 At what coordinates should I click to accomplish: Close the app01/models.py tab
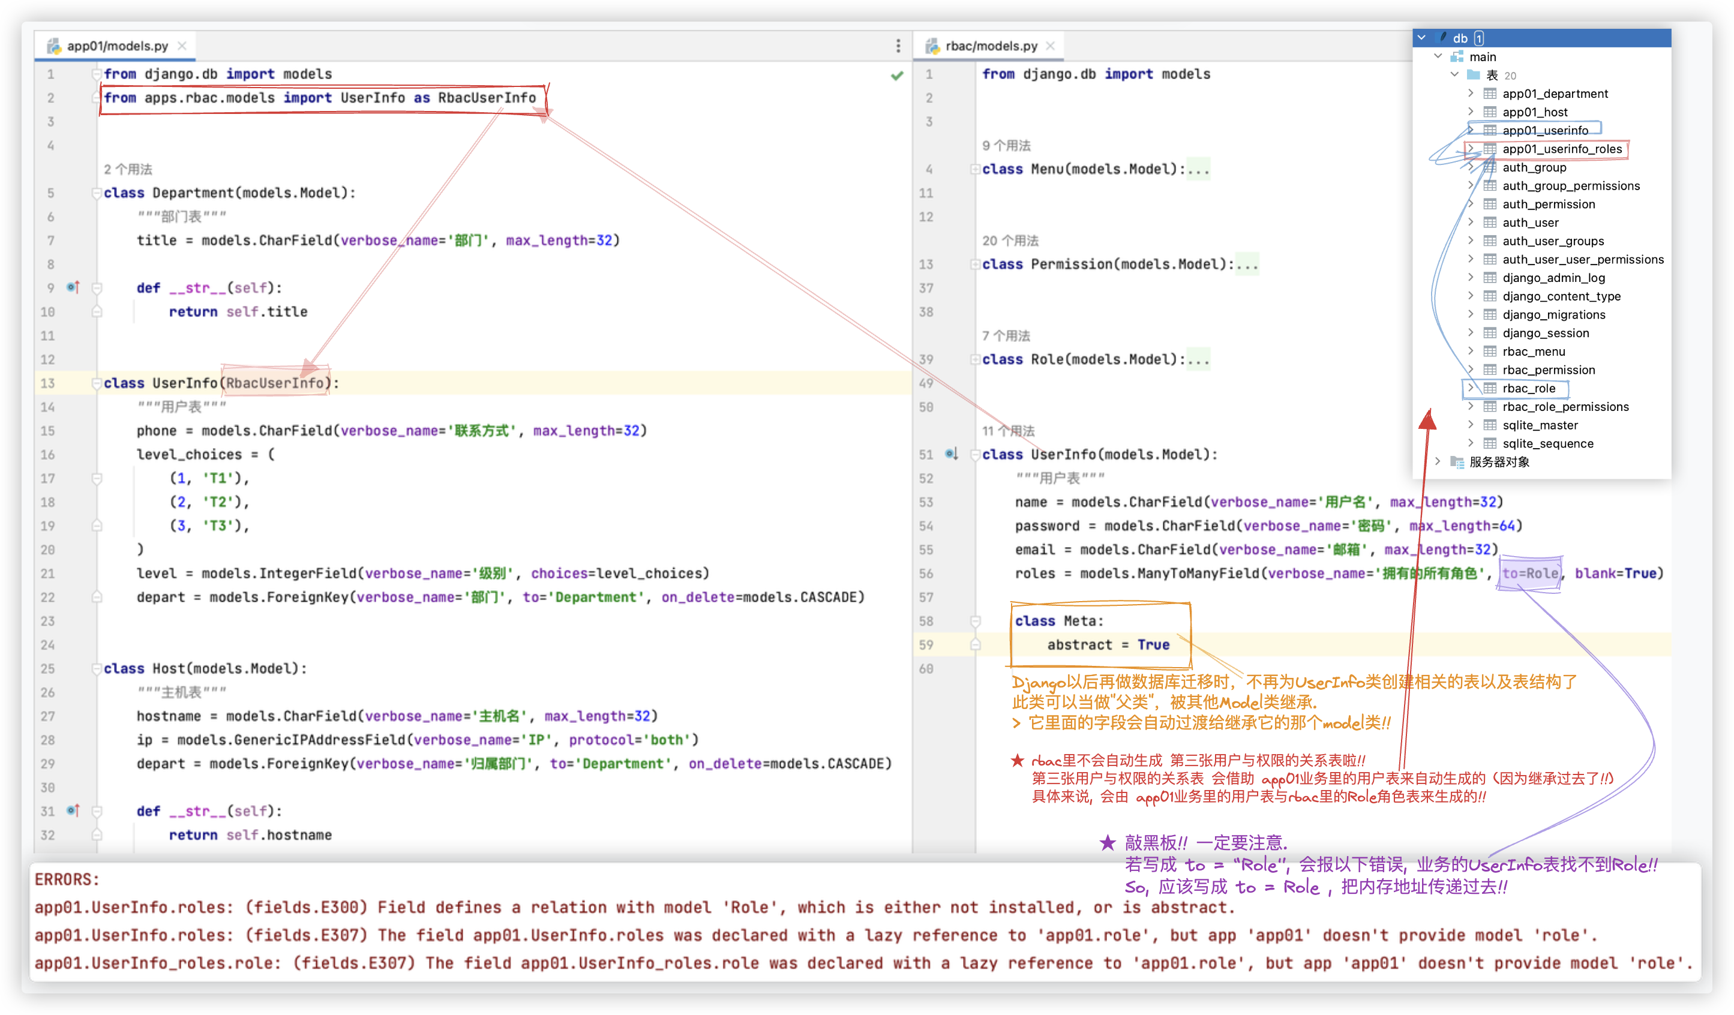point(182,46)
